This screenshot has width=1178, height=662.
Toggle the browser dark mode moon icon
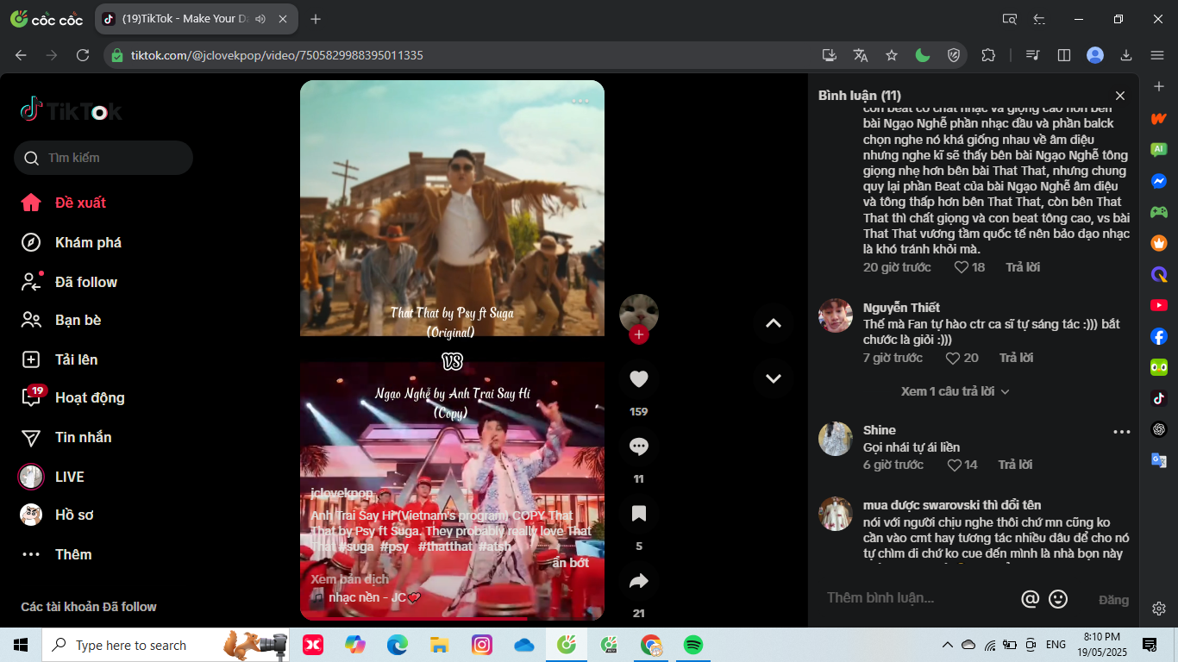click(922, 55)
